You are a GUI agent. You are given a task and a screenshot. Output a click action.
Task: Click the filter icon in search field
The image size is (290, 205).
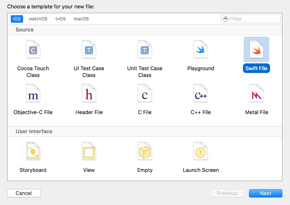pos(226,19)
